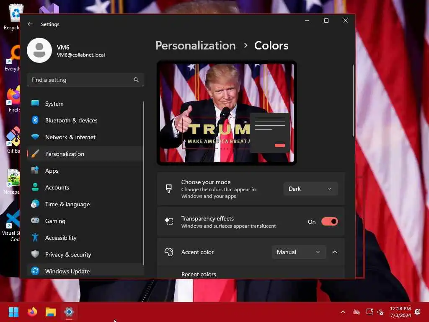
Task: Launch Firefox from the taskbar
Action: pyautogui.click(x=32, y=312)
